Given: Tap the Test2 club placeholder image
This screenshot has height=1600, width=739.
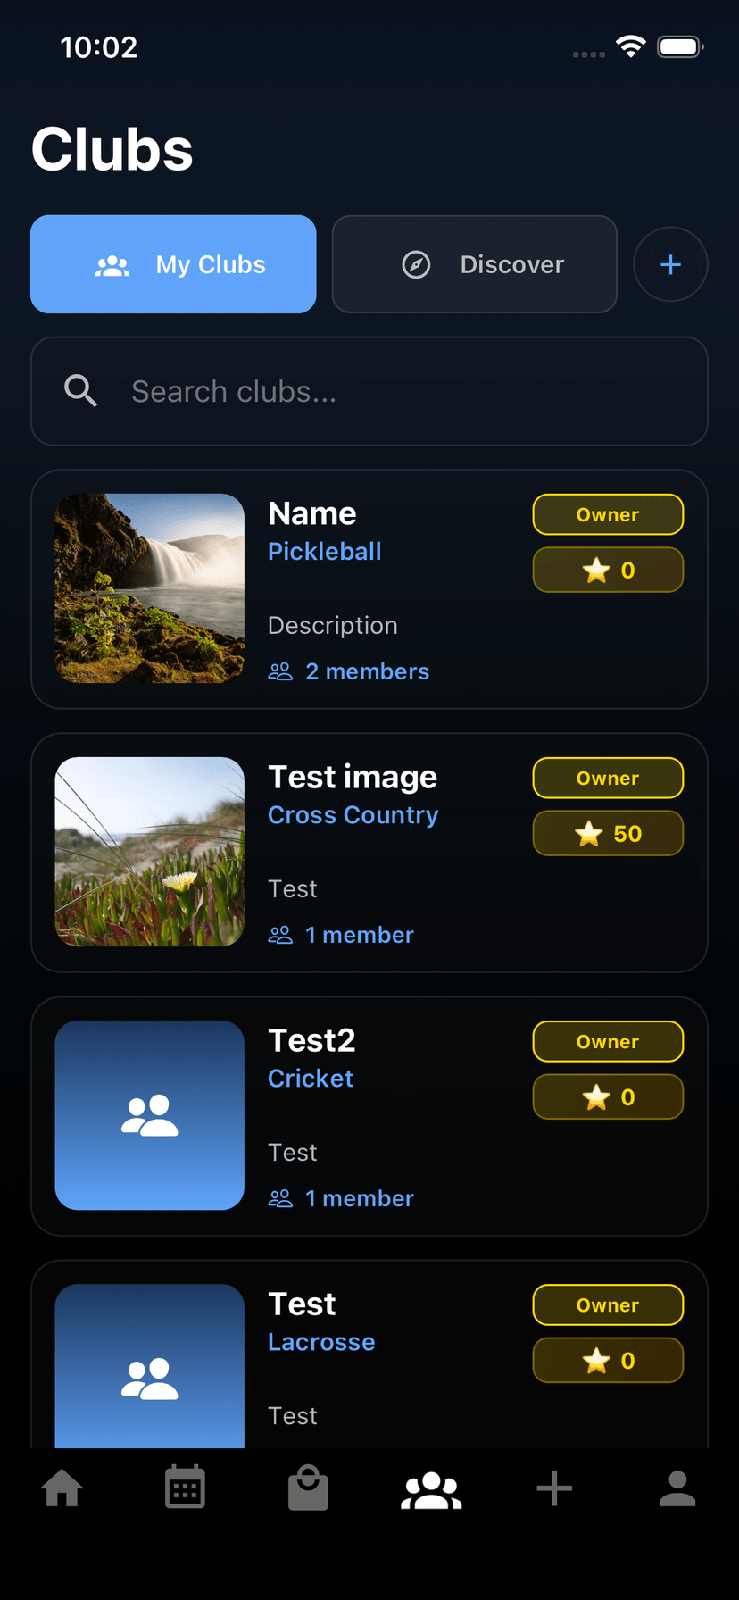Looking at the screenshot, I should pos(150,1115).
